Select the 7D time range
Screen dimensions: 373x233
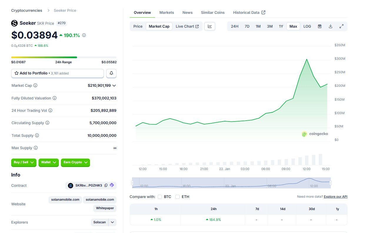[247, 26]
